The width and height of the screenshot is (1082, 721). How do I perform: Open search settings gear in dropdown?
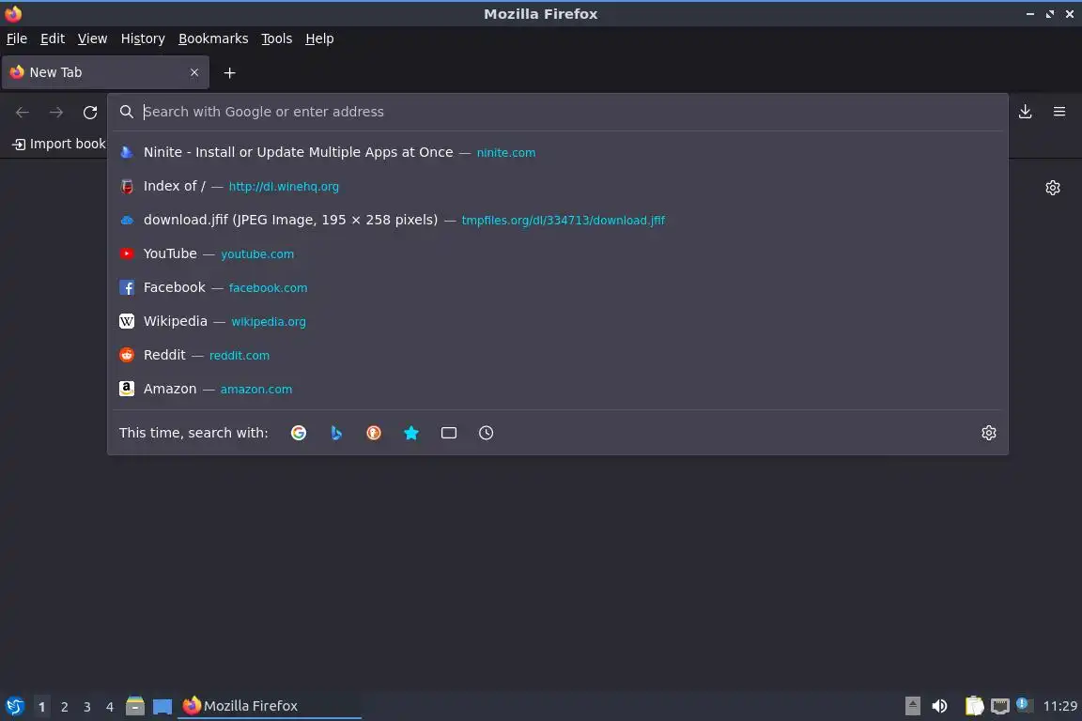coord(989,433)
